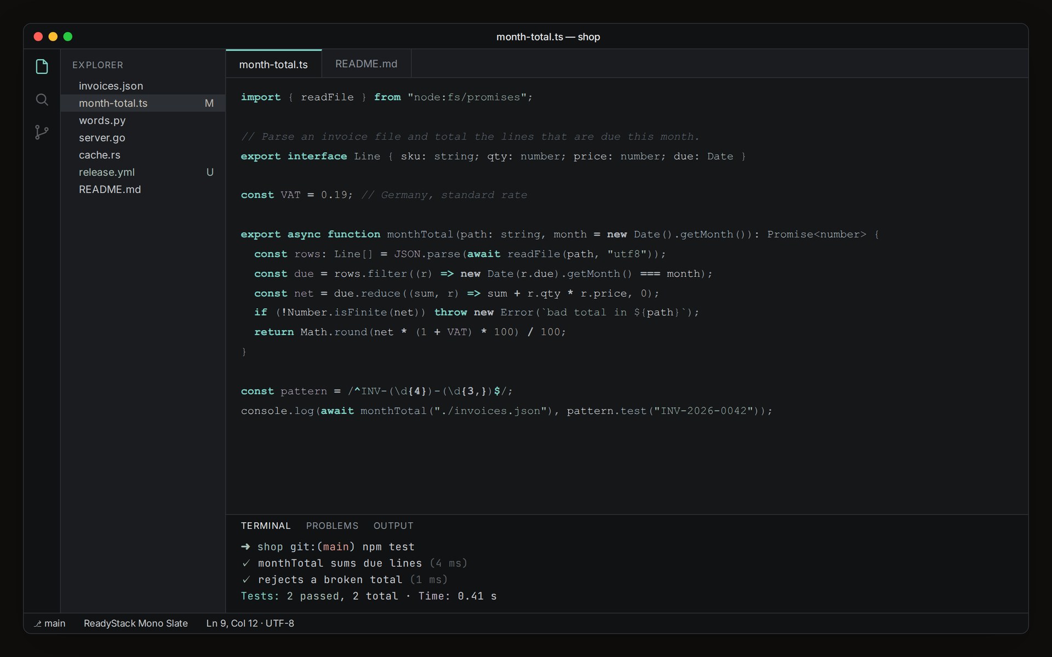
Task: Click the npm test command in terminal
Action: tap(388, 547)
